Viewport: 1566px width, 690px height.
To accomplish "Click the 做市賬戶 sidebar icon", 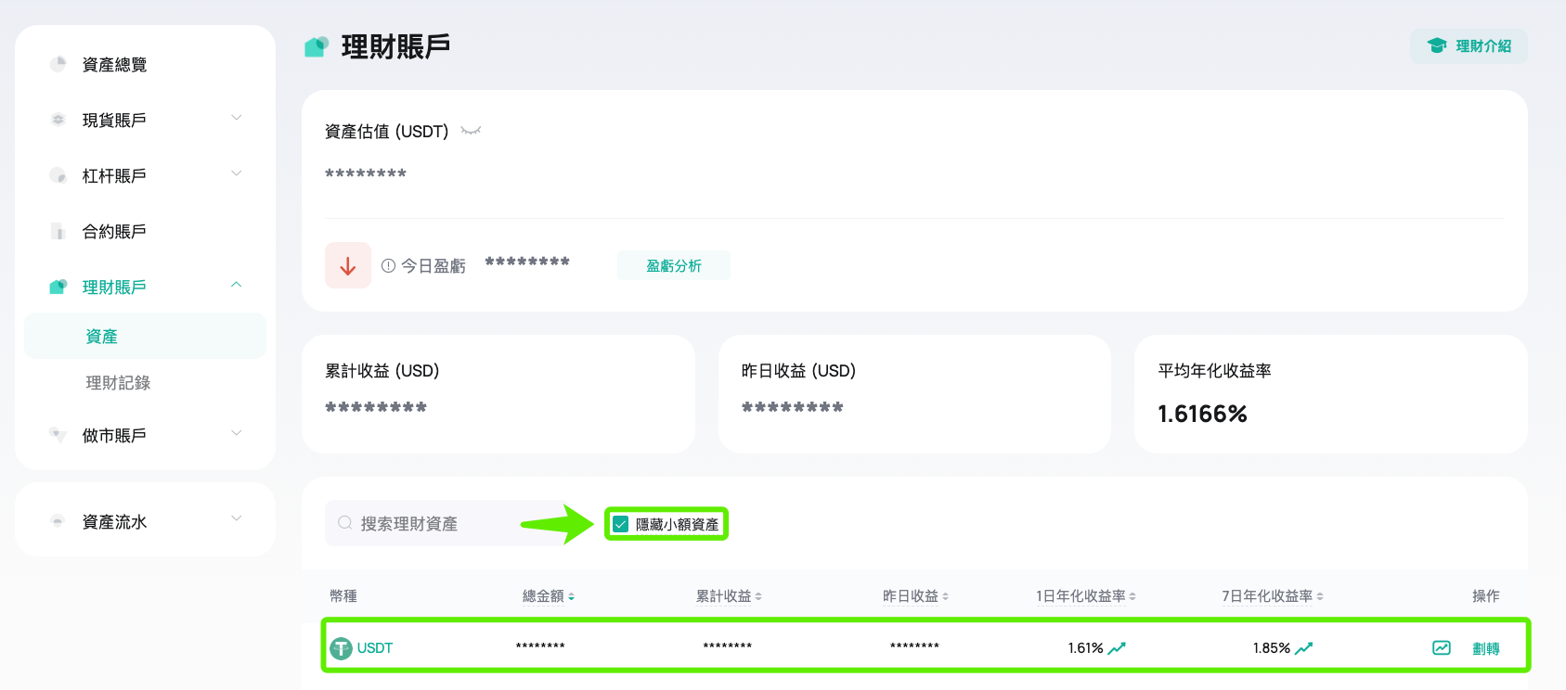I will tap(58, 435).
